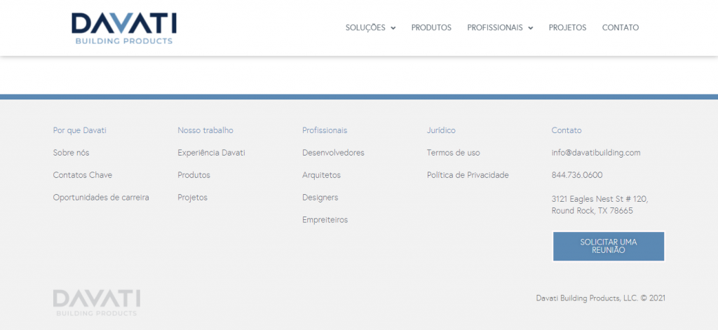Click the 3121 Eagles Nest St address

click(x=600, y=205)
